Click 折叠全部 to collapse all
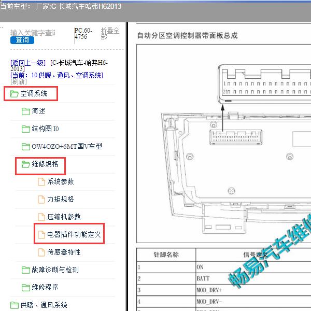This screenshot has width=311, height=311. click(x=110, y=34)
